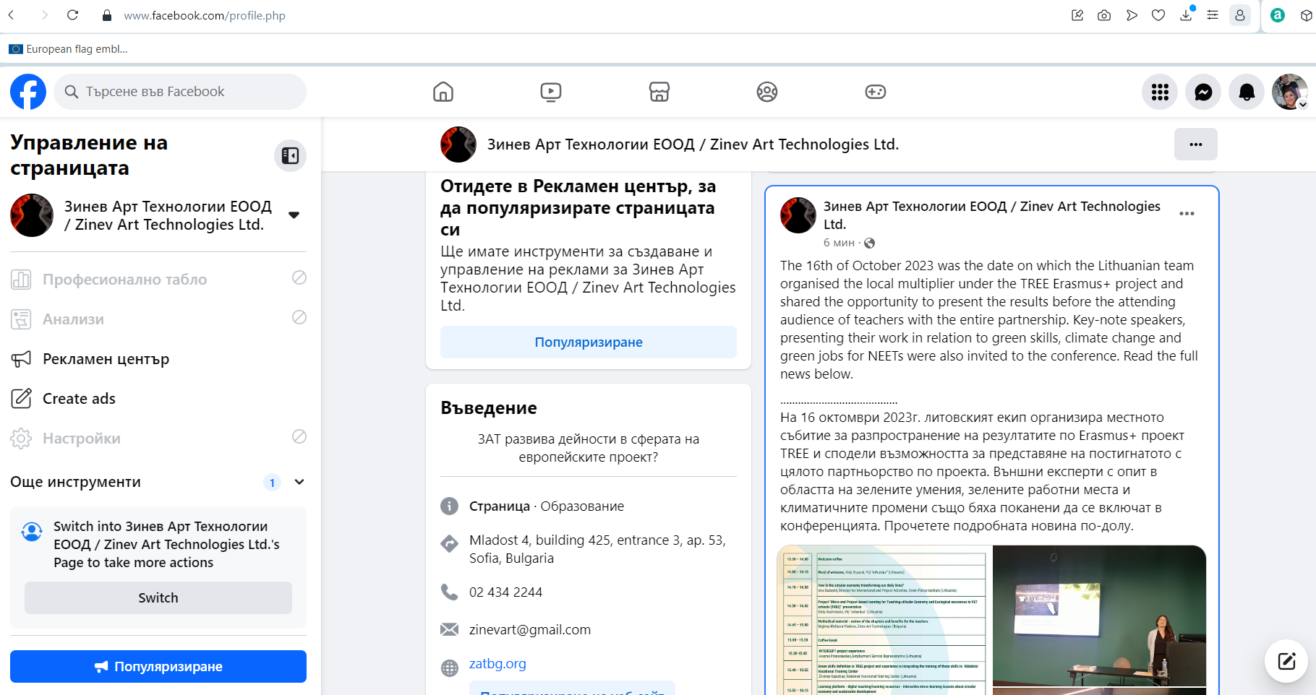
Task: Open Настройки in sidebar
Action: (x=158, y=439)
